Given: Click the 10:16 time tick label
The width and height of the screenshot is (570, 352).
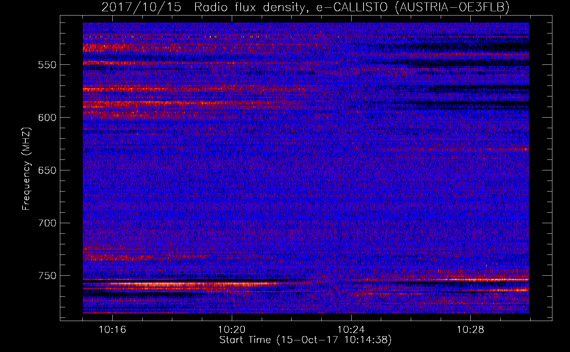Looking at the screenshot, I should [112, 330].
